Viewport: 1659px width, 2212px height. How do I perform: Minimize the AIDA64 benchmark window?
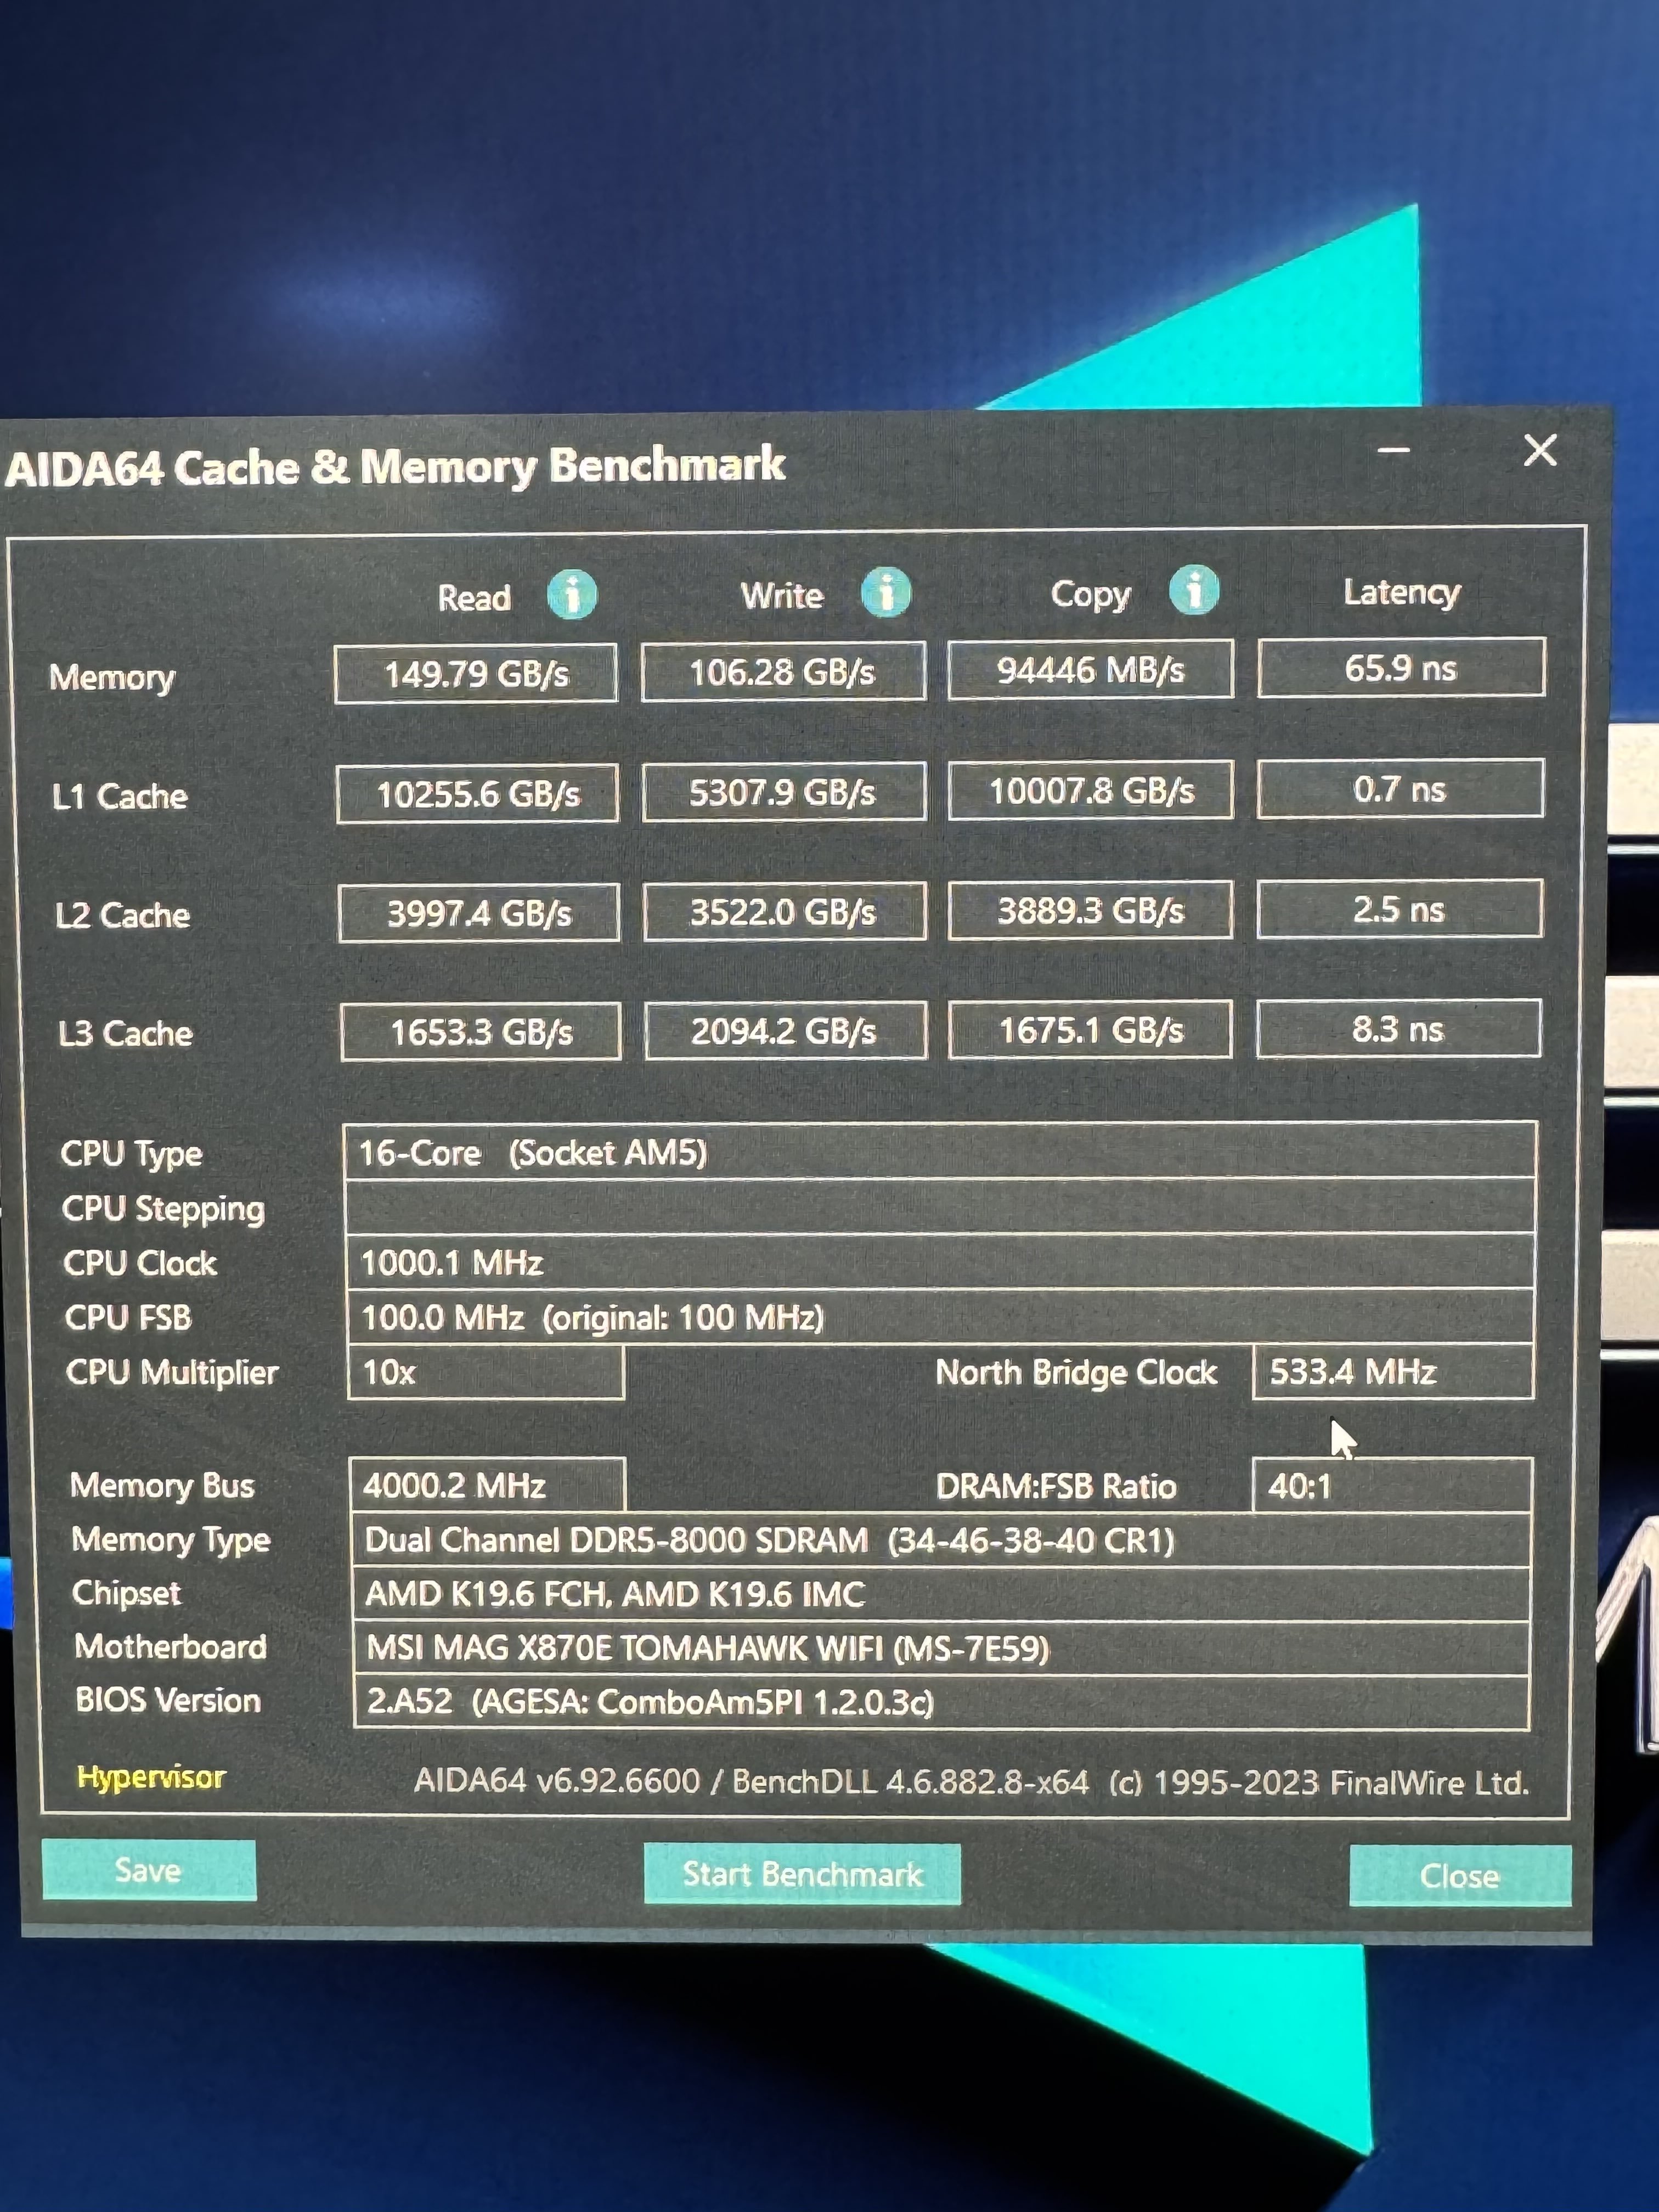[1393, 451]
